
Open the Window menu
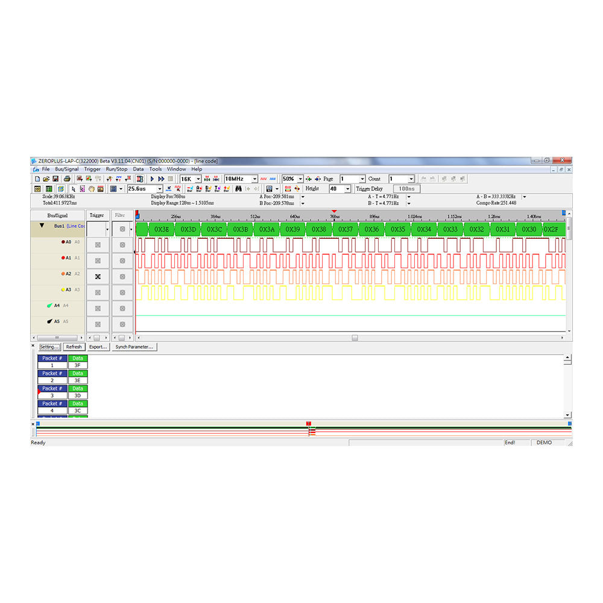tap(176, 169)
